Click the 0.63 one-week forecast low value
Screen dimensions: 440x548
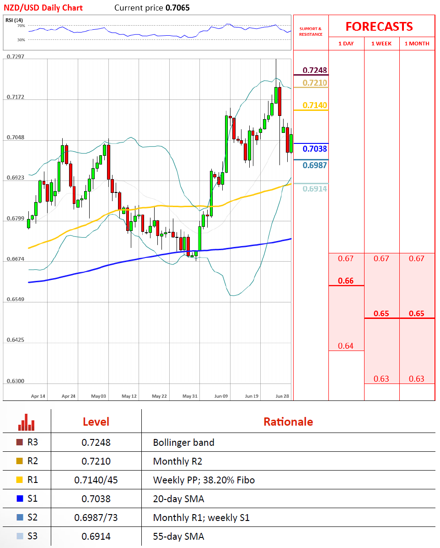pos(381,379)
